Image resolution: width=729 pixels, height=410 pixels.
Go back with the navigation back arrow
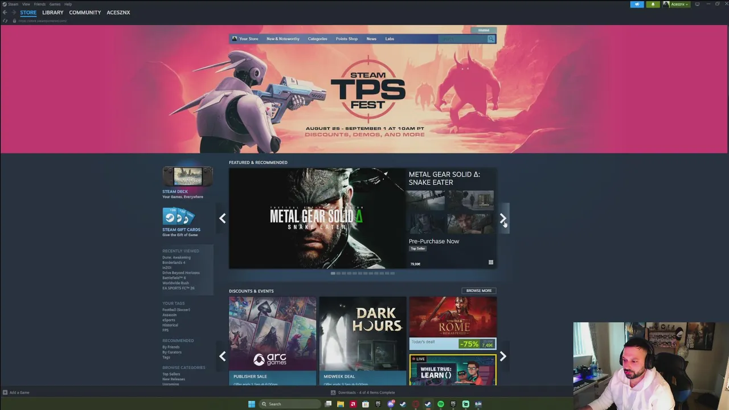(x=5, y=13)
